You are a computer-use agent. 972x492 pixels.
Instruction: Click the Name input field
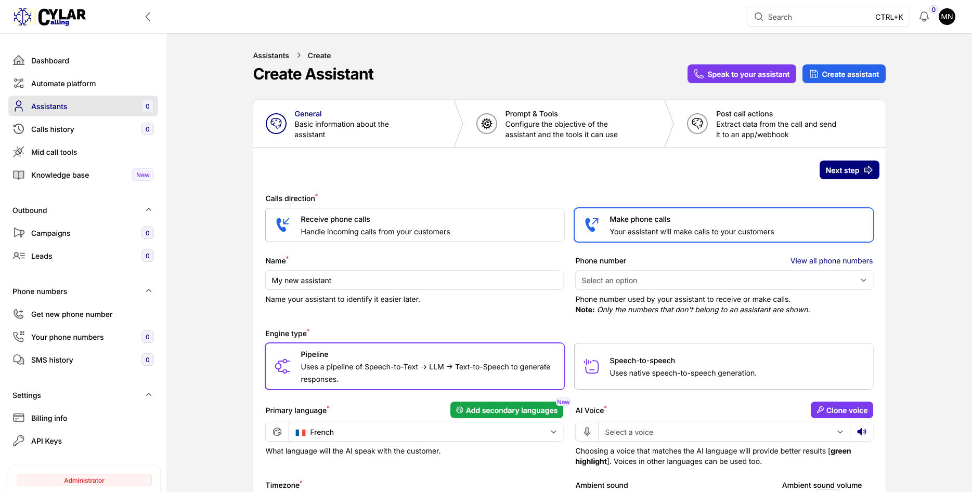coord(414,280)
